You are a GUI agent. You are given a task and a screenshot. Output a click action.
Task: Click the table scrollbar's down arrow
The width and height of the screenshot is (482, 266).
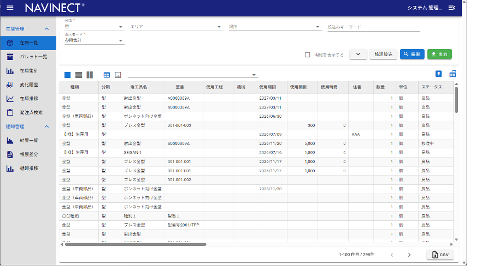pyautogui.click(x=456, y=240)
